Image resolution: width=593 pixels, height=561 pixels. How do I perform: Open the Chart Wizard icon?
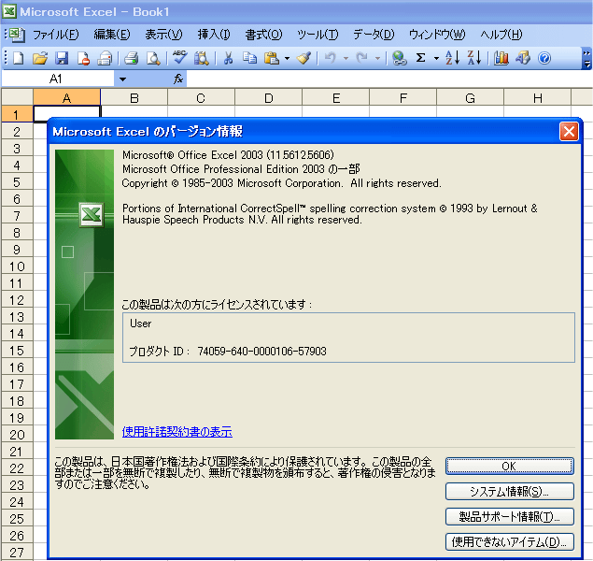click(x=501, y=58)
